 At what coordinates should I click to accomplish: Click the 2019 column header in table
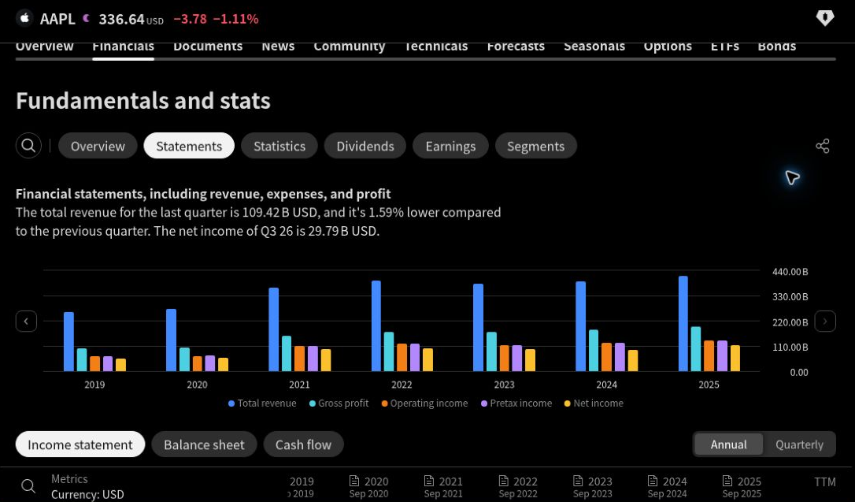tap(302, 482)
